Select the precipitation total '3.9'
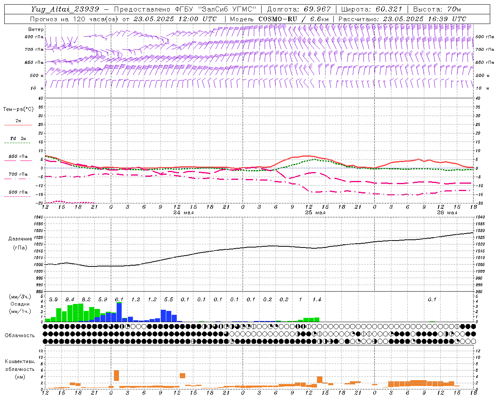This screenshot has width=496, height=396. click(53, 300)
